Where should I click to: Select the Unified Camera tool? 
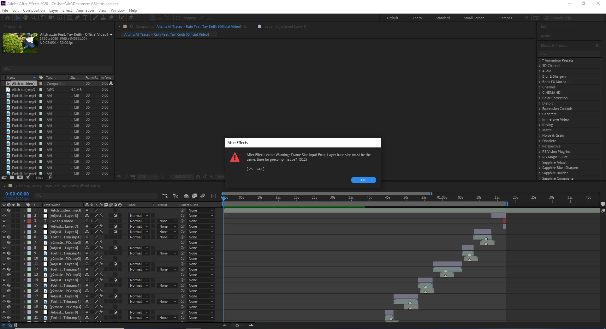tap(51, 18)
